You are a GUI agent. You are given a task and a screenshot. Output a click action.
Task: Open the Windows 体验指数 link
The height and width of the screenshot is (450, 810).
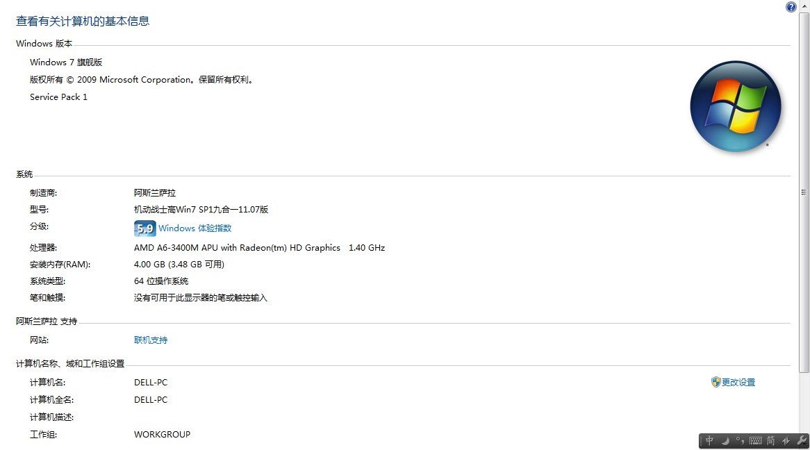tap(195, 228)
